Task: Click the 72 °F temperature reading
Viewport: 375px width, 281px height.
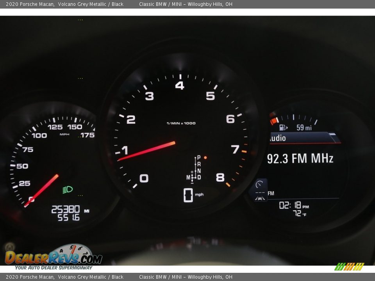Action: click(x=300, y=213)
